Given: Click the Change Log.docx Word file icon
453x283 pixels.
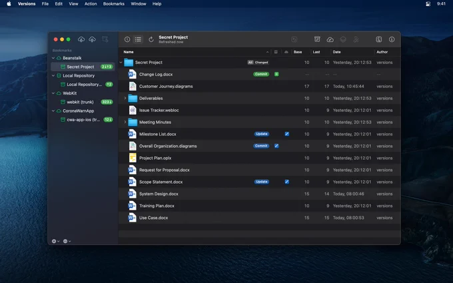Looking at the screenshot, I should coord(132,74).
